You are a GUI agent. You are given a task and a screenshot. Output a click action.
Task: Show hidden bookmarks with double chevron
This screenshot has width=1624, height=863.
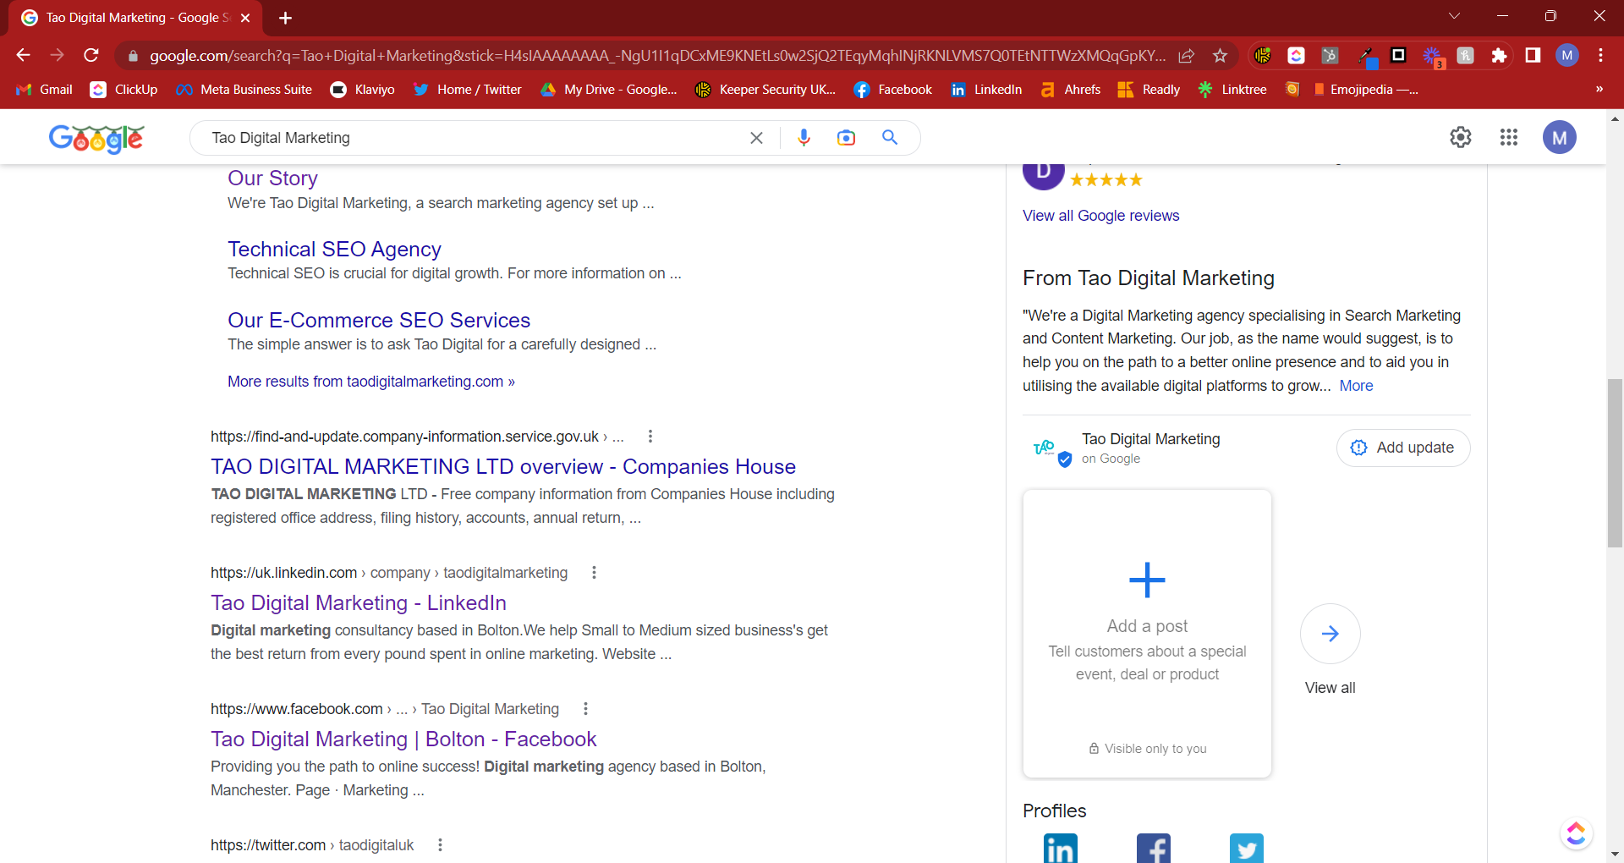(x=1599, y=89)
